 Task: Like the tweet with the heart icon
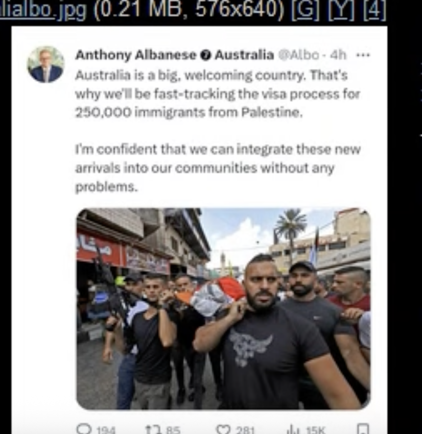(223, 429)
